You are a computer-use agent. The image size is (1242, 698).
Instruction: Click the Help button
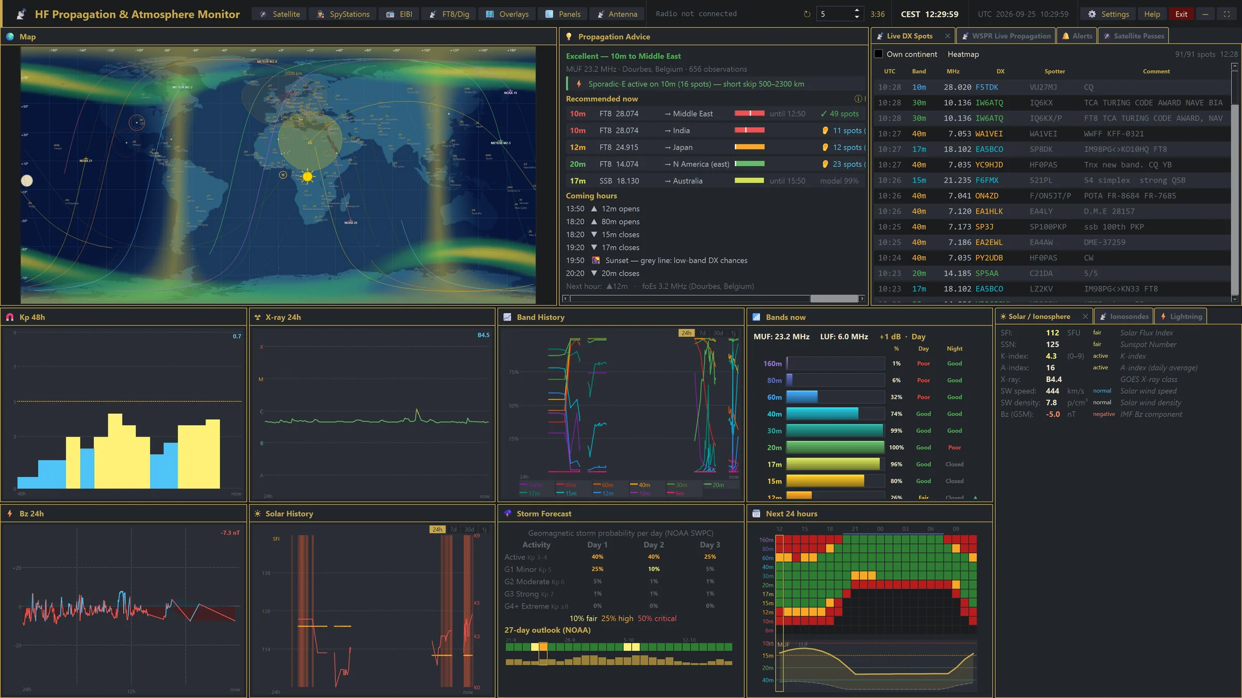click(x=1152, y=14)
